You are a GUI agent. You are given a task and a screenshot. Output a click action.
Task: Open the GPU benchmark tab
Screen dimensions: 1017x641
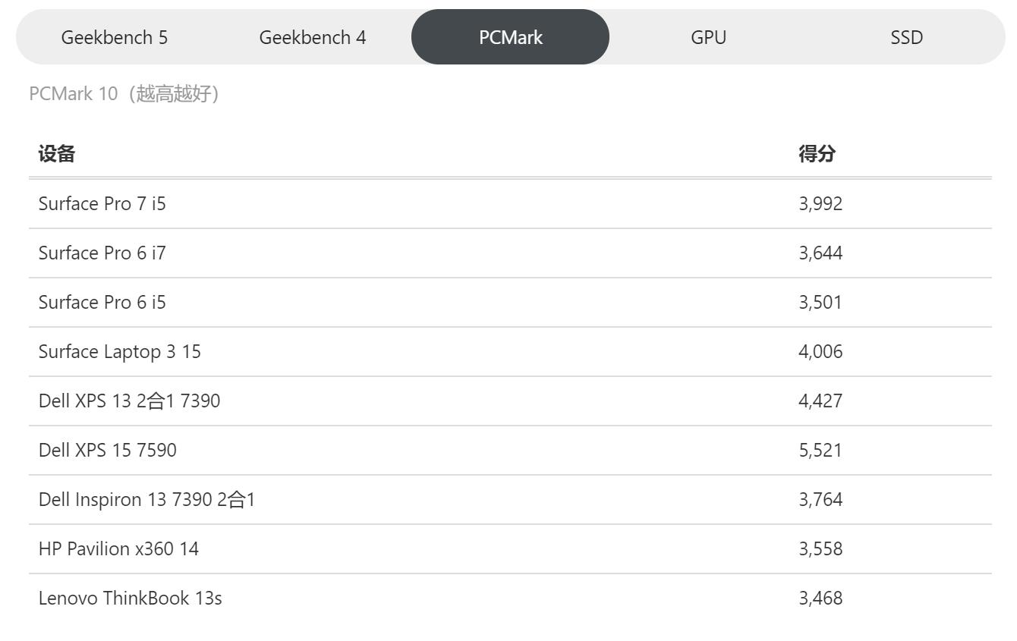[x=707, y=36]
